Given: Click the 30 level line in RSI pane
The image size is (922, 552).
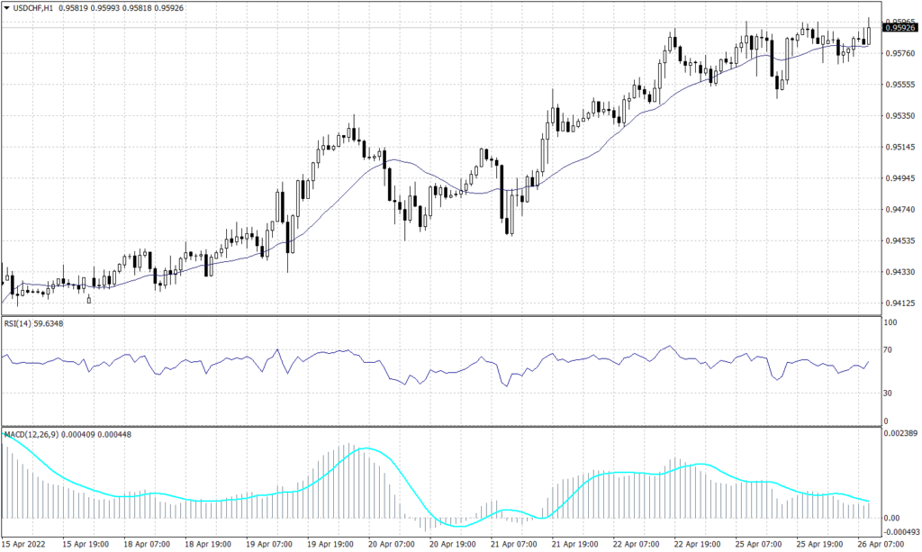Looking at the screenshot, I should tap(450, 394).
